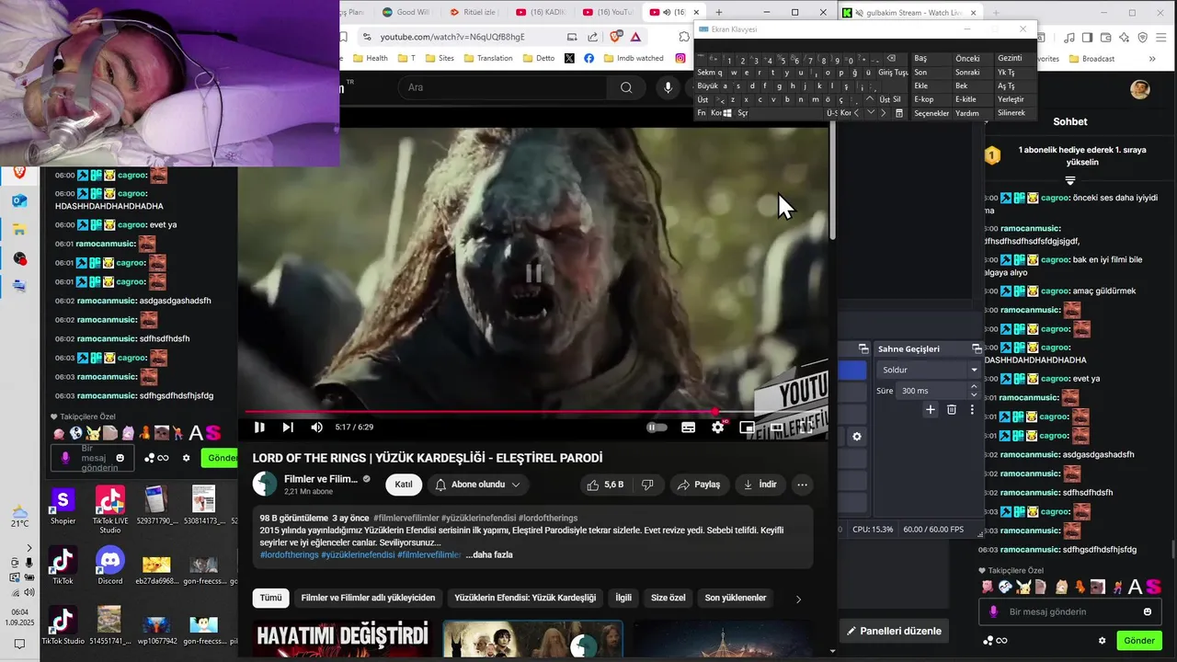Toggle subtitles in the YouTube player
Viewport: 1177px width, 662px height.
tap(688, 428)
